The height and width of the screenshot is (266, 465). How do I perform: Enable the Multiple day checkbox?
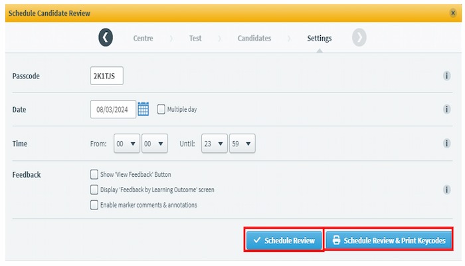point(161,109)
